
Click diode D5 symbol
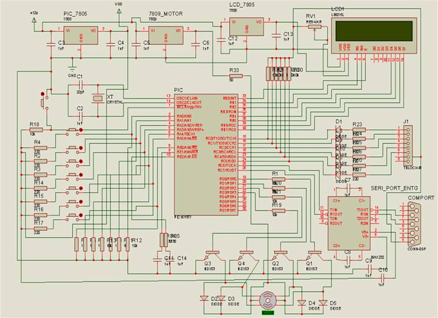pyautogui.click(x=323, y=303)
